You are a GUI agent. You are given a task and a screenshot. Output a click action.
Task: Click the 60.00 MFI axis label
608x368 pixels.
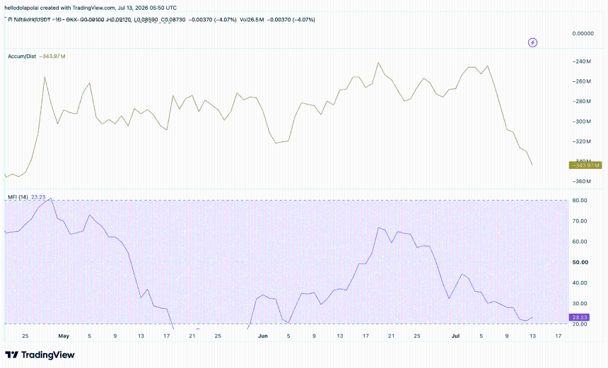pos(580,242)
